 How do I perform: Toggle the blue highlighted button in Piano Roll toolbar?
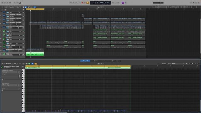click(x=32, y=64)
